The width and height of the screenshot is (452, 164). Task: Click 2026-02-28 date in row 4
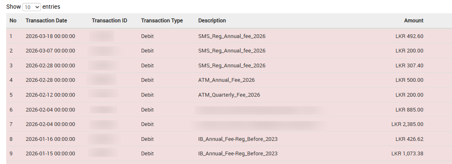point(50,80)
